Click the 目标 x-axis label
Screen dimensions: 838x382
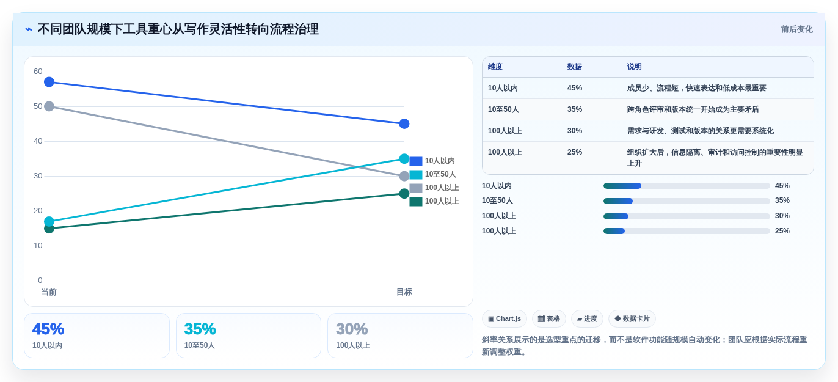tap(404, 292)
